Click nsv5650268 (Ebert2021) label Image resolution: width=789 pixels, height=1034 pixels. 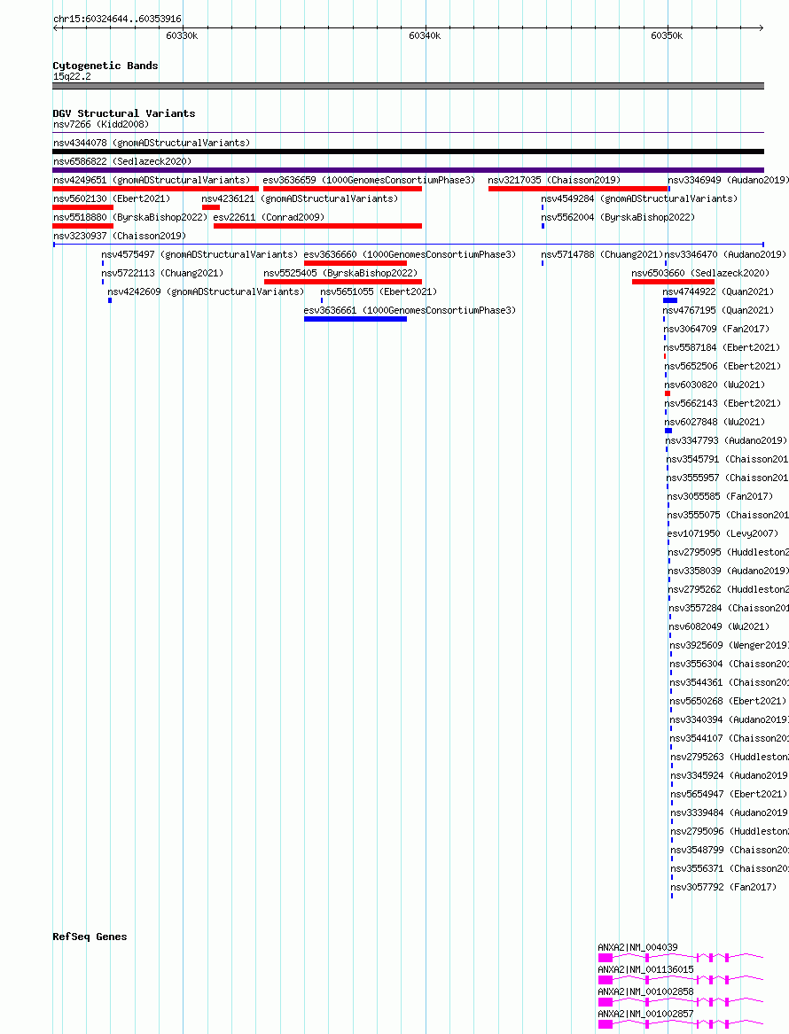pos(729,701)
